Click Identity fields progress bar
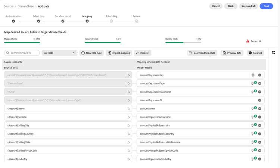This screenshot has width=280, height=168. tap(183, 43)
